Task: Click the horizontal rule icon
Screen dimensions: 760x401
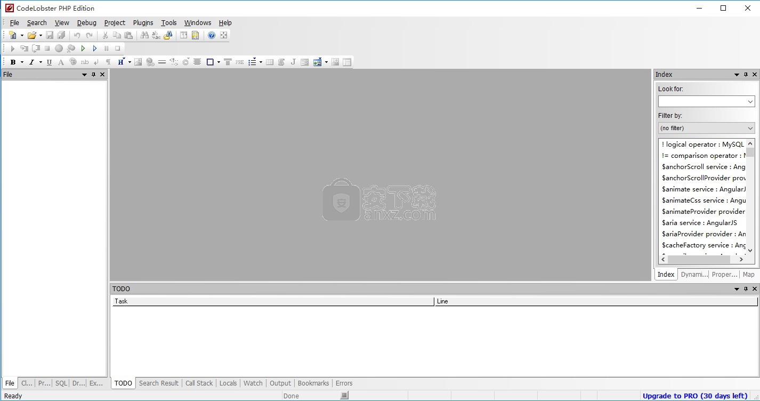Action: [x=162, y=62]
